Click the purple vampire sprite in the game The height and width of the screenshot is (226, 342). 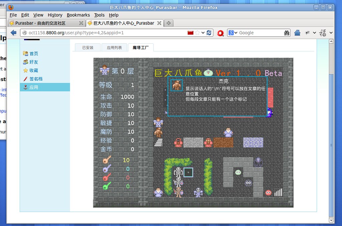point(258,162)
